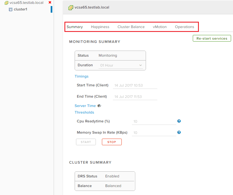233x195 pixels.
Task: Go to the vMotion tab
Action: (x=160, y=27)
